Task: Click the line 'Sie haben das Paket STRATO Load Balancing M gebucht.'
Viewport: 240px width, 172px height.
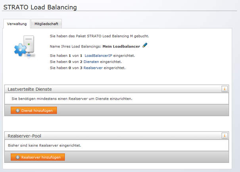Action: pyautogui.click(x=99, y=36)
